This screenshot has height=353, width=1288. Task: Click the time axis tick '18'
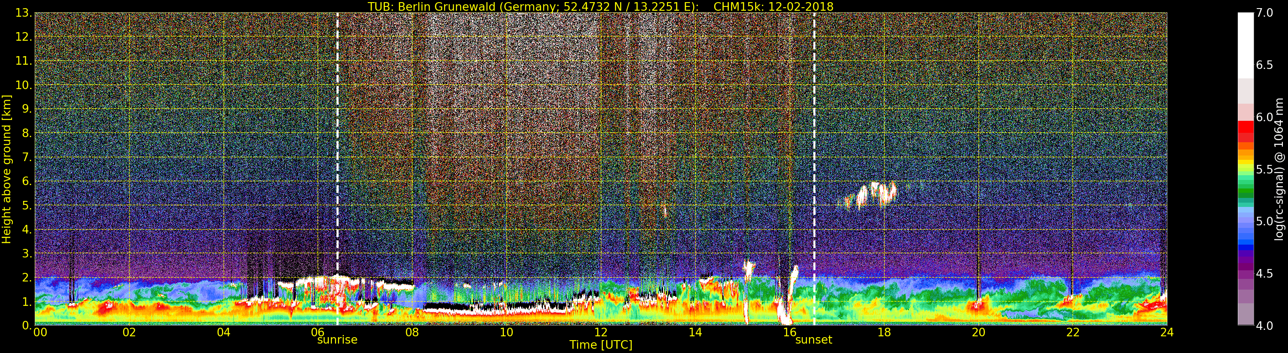point(884,332)
